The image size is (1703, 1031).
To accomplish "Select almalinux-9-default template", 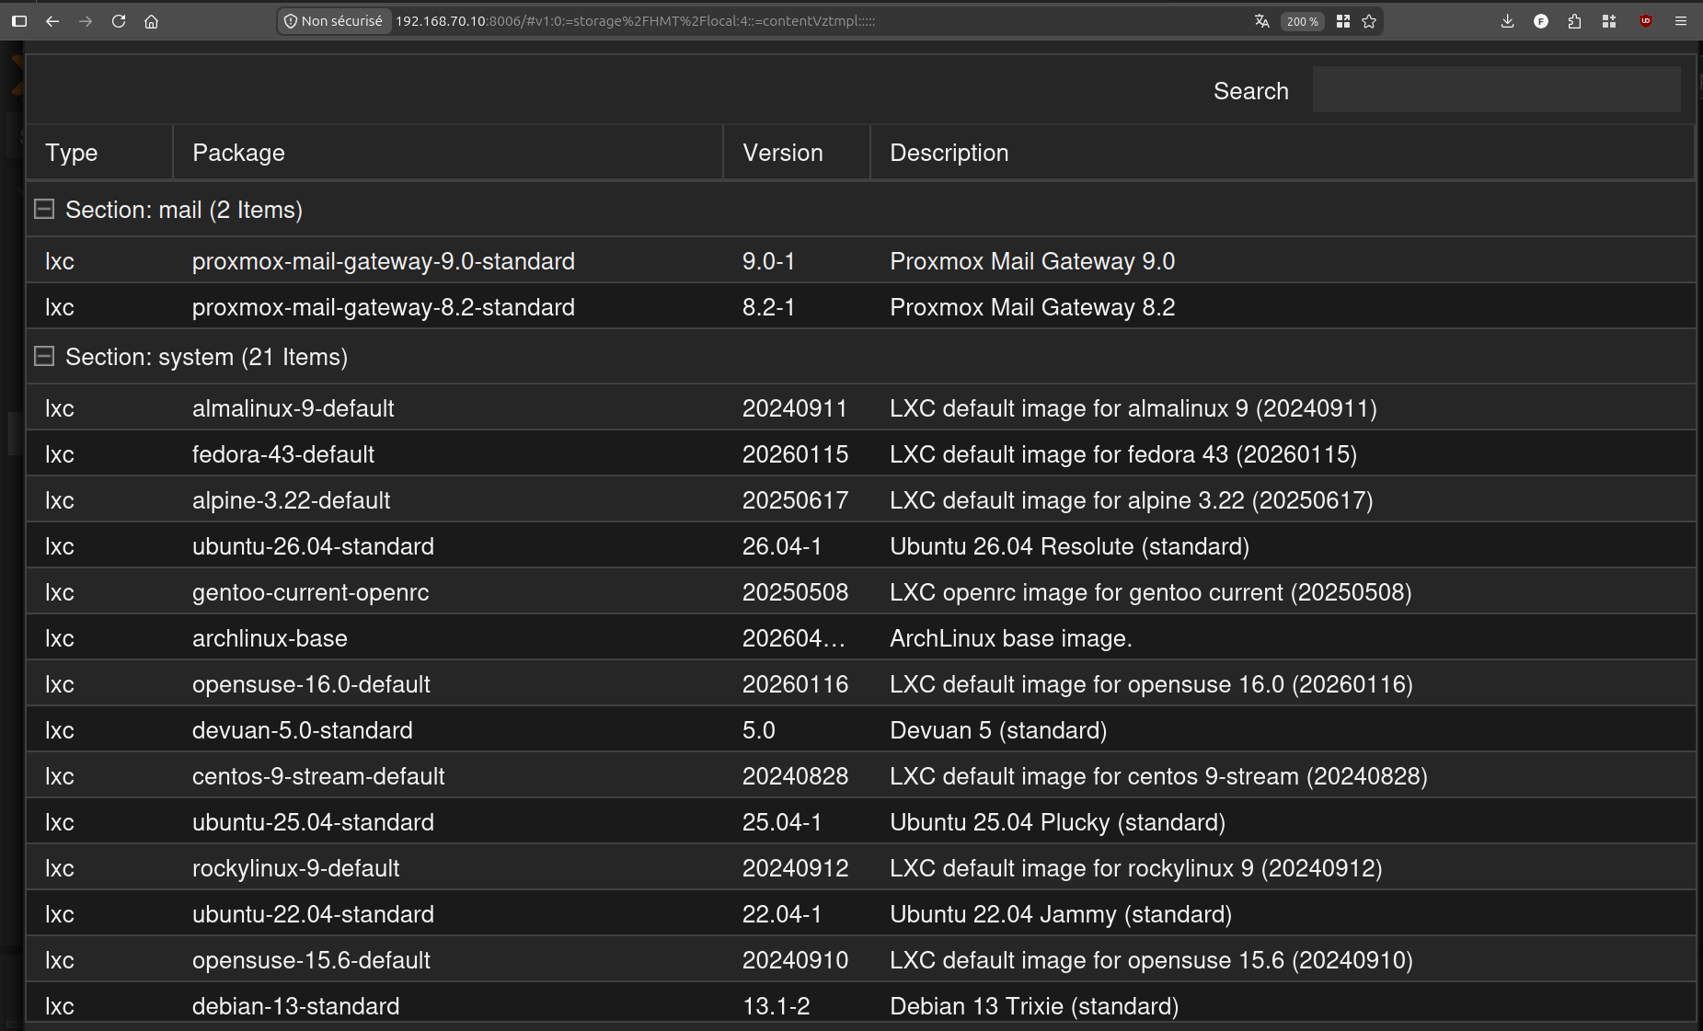I will pos(860,408).
